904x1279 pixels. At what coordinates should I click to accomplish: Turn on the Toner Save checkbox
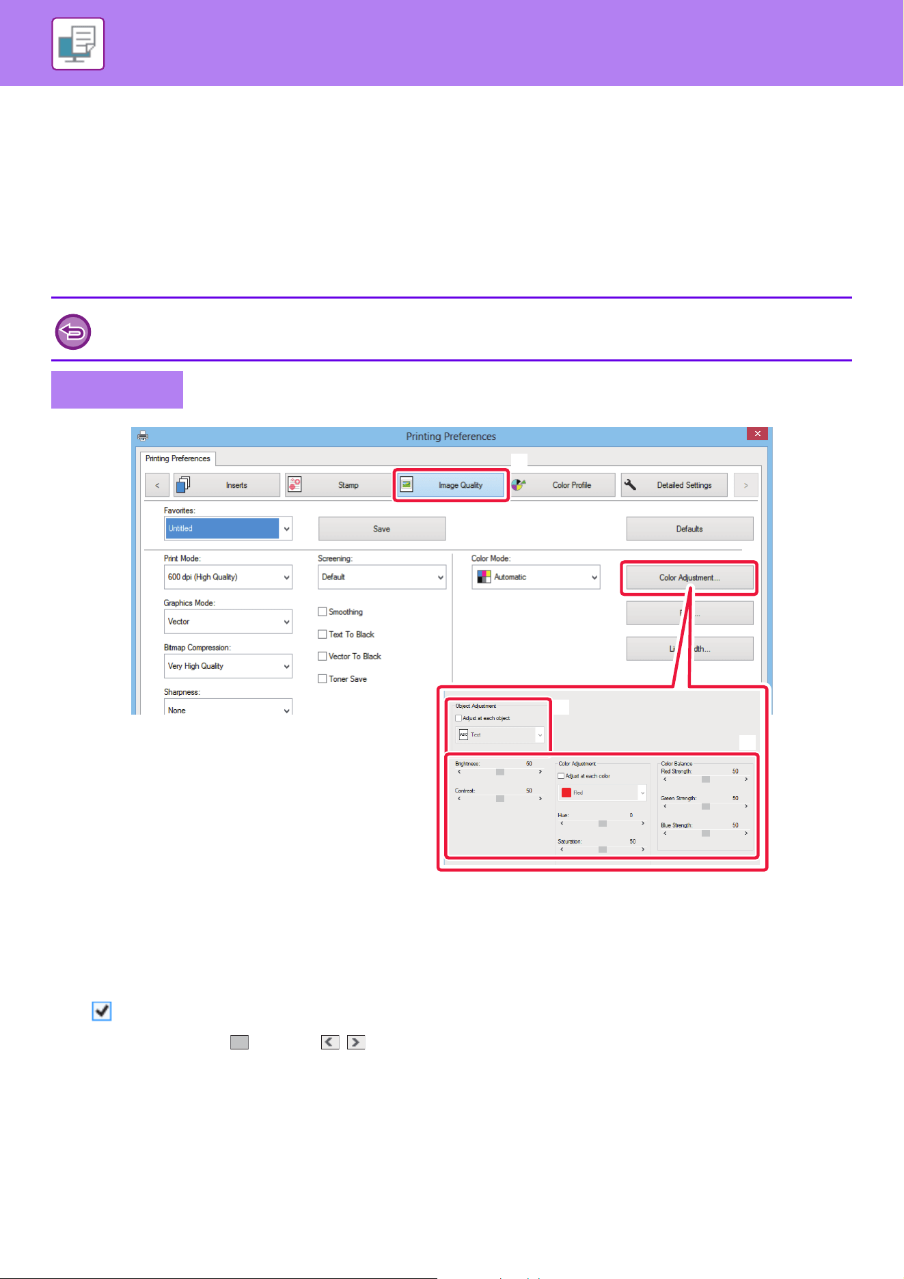click(323, 678)
